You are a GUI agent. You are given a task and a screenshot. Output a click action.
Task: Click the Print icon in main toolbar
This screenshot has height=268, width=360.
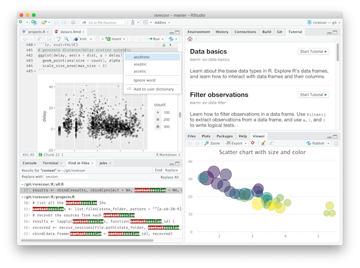click(x=73, y=22)
